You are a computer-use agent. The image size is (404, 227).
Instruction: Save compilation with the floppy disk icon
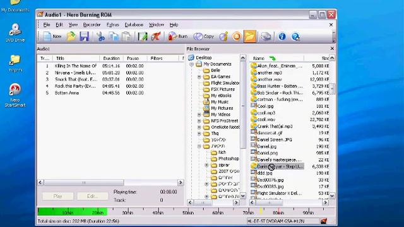(84, 37)
